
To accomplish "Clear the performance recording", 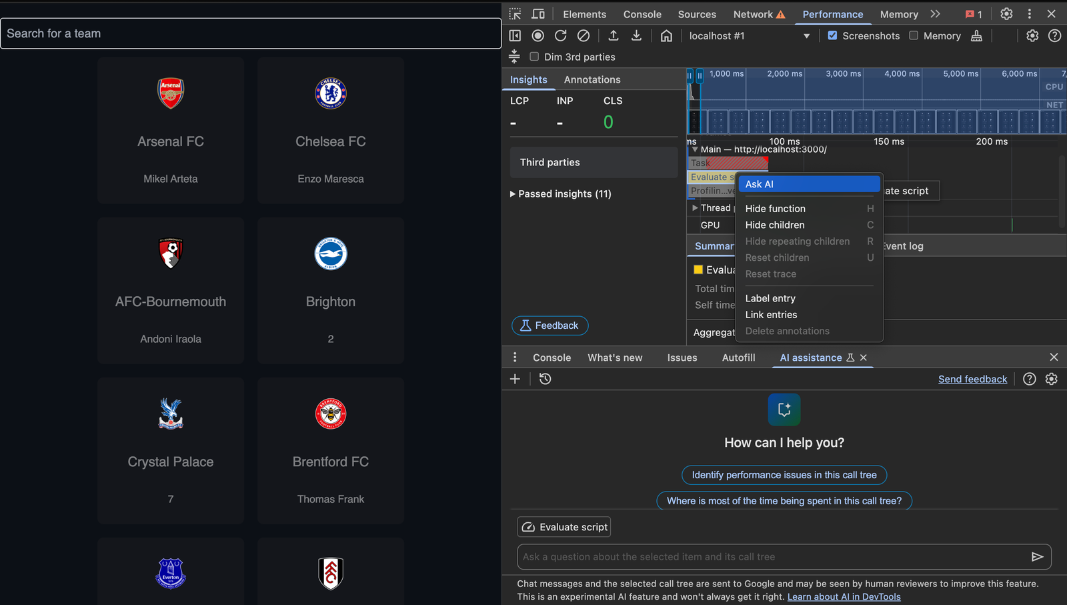I will tap(584, 35).
